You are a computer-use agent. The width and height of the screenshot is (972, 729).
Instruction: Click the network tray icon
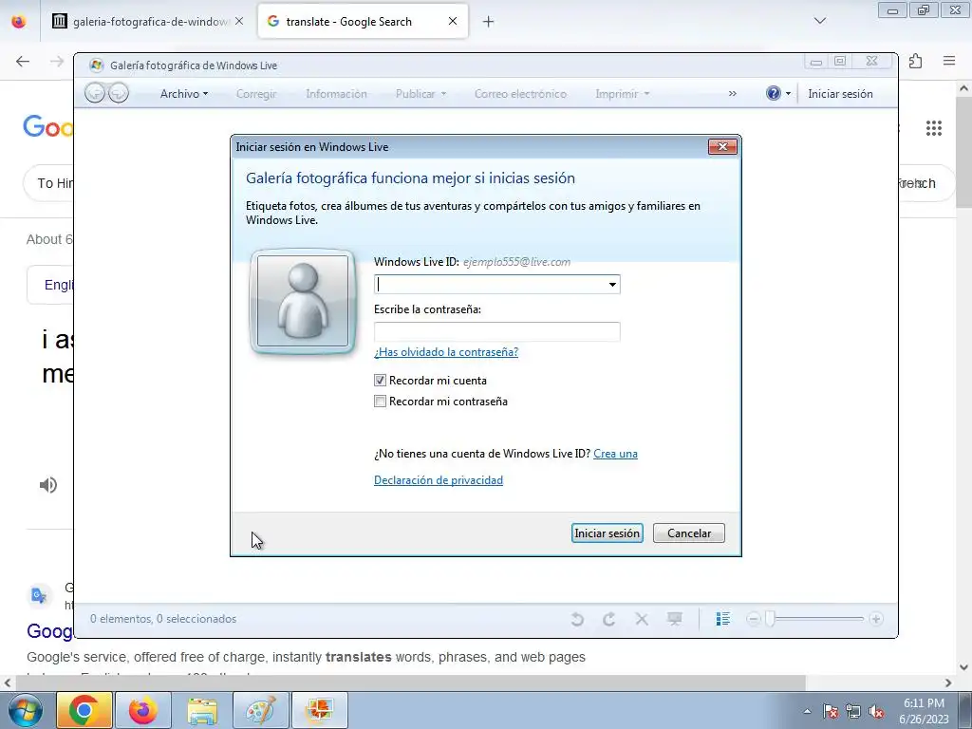(853, 712)
